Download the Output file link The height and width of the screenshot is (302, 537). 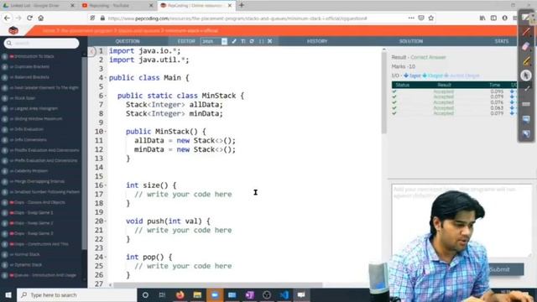433,75
